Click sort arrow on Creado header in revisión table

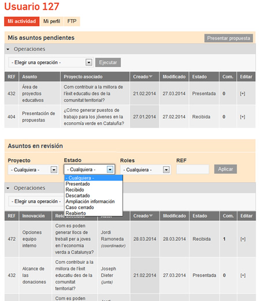pos(151,216)
